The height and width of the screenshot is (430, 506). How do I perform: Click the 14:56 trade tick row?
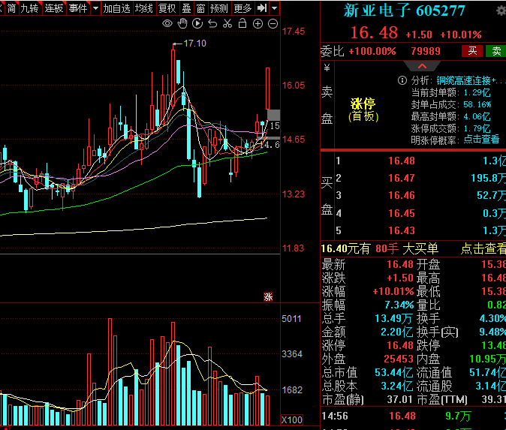(x=413, y=416)
